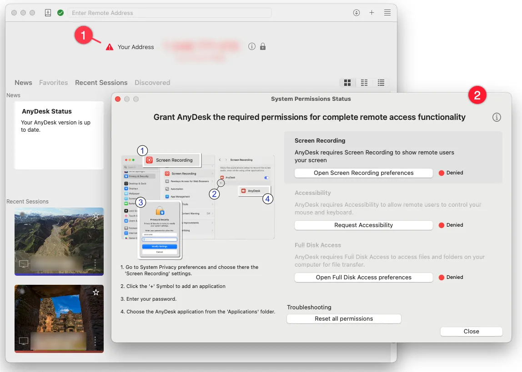The height and width of the screenshot is (372, 522).
Task: Click the green connection status checkmark
Action: pos(60,13)
